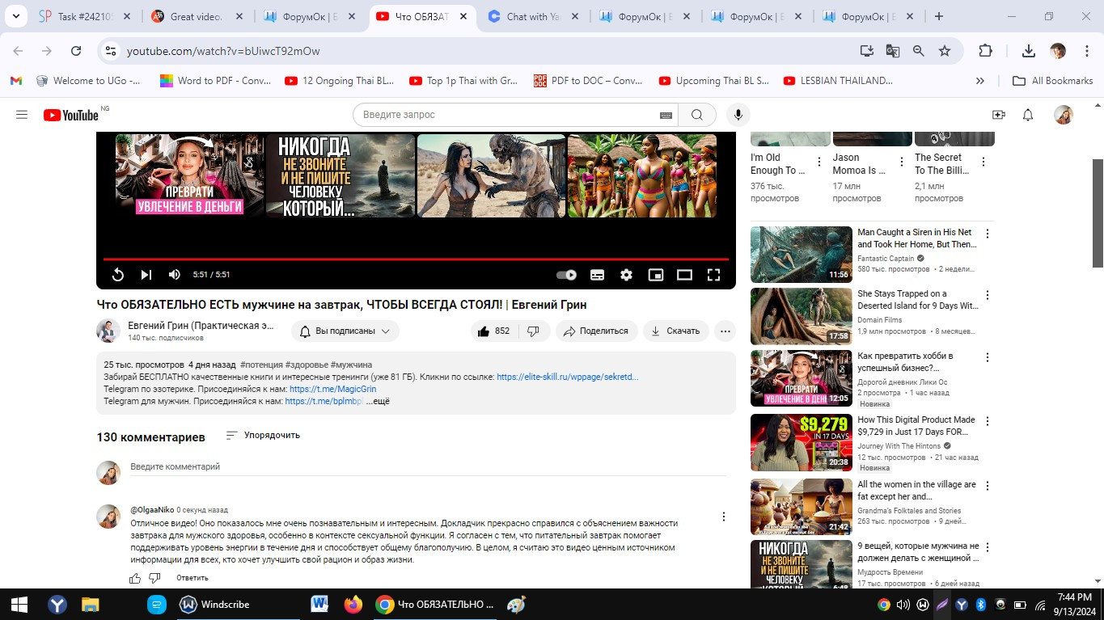The width and height of the screenshot is (1104, 620).
Task: Dislike the @OlgaaNiko comment
Action: pos(155,578)
